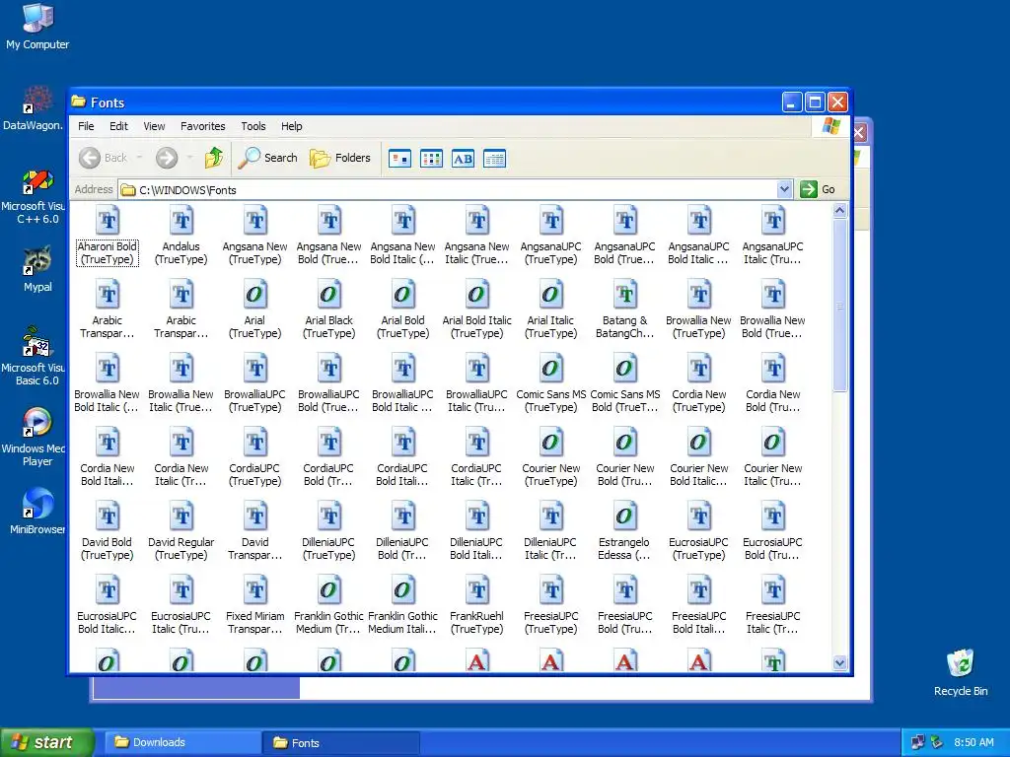
Task: Click the network tray icon
Action: click(918, 742)
